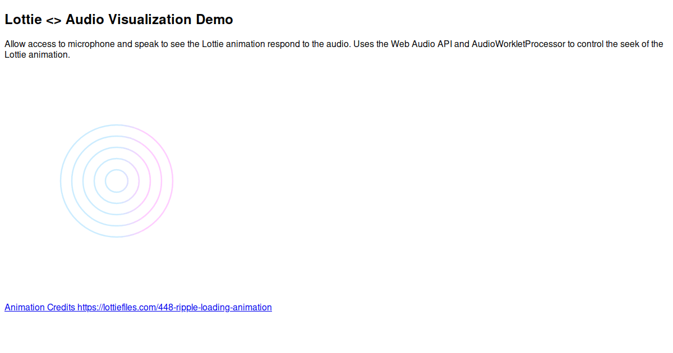Click the center point of the ripple circles
673x353 pixels.
[x=116, y=180]
